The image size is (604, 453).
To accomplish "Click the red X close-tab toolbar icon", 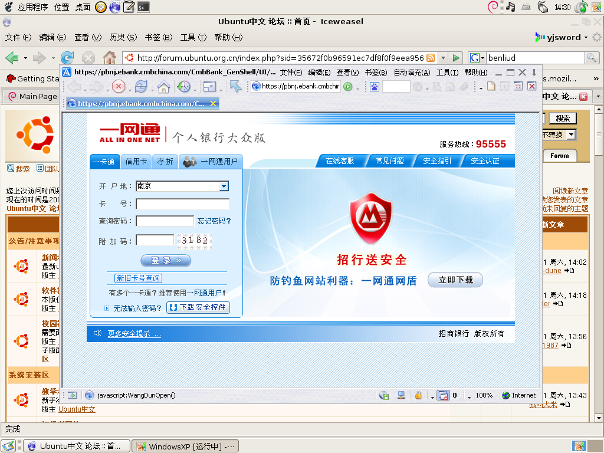I will coord(531,86).
